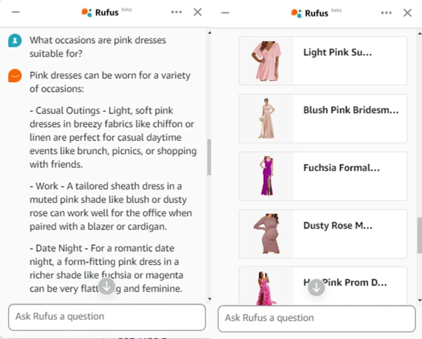422x339 pixels.
Task: Close the left Rufus chat panel
Action: 198,12
